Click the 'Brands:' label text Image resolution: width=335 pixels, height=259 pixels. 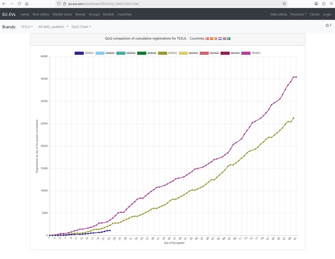pyautogui.click(x=9, y=27)
